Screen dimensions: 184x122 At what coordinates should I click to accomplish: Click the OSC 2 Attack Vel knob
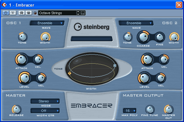pos(164,59)
